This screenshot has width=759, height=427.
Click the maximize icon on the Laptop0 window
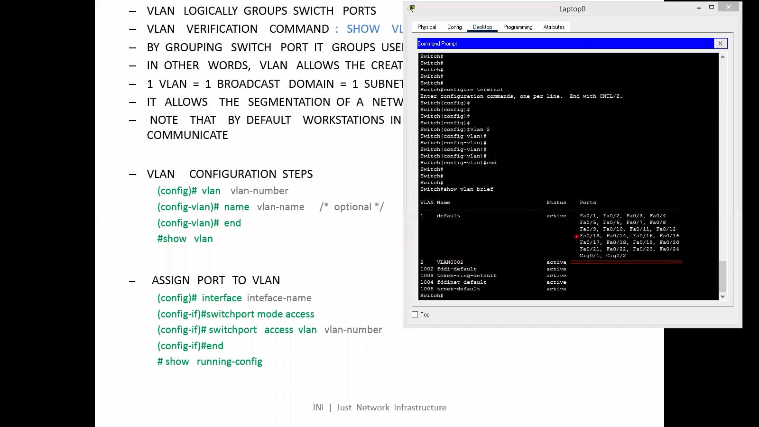712,8
